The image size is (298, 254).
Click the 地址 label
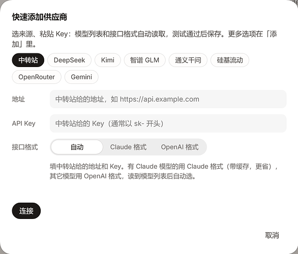click(18, 99)
